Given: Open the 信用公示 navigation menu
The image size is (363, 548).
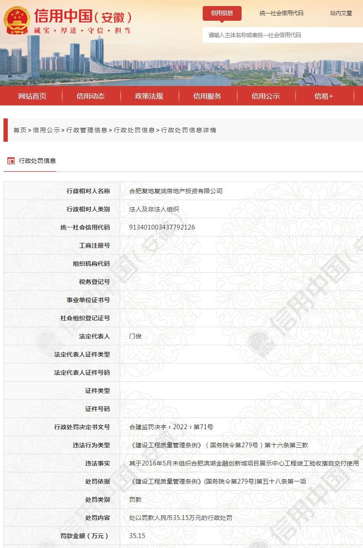Looking at the screenshot, I should [266, 96].
